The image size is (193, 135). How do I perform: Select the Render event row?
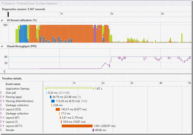coord(10,130)
